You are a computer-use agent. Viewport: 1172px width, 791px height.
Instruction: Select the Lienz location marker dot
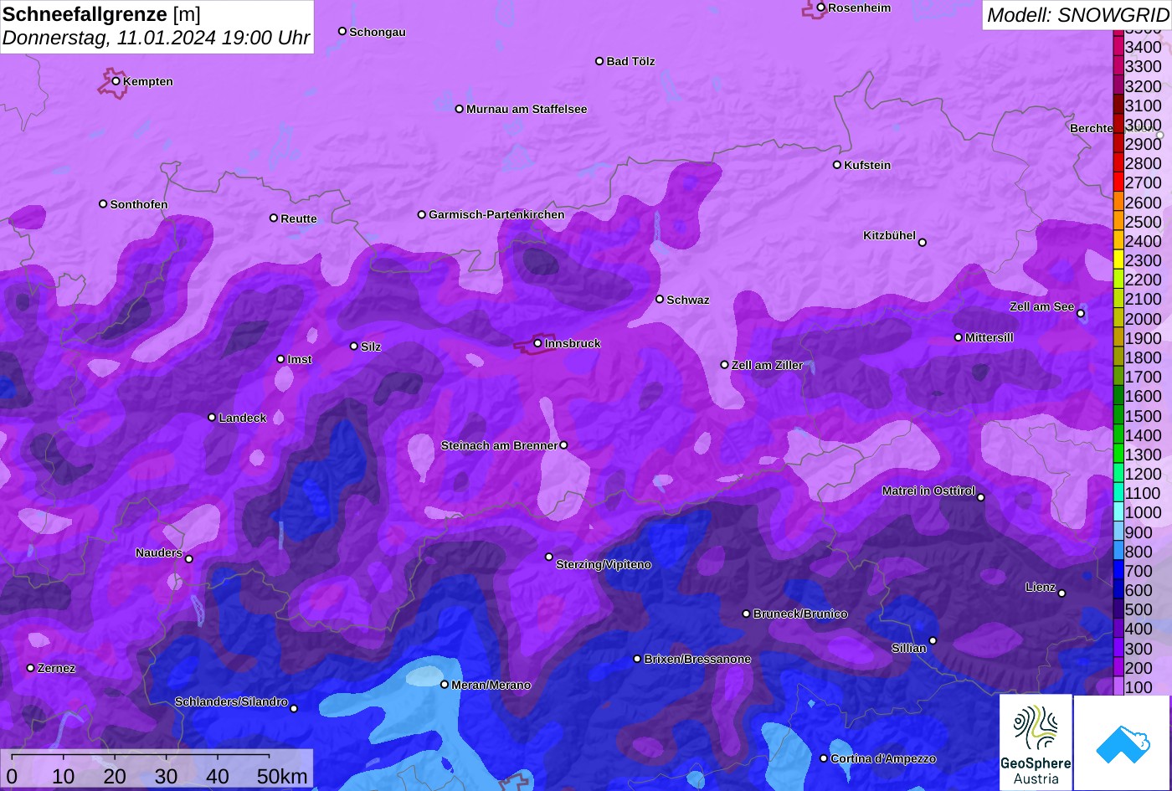coord(1061,593)
